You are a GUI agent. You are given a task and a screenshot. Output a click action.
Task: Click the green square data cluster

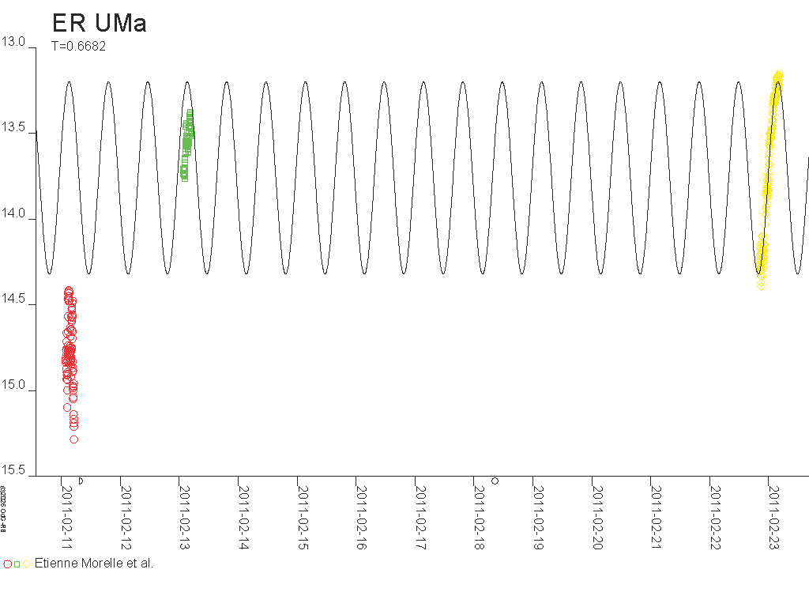pyautogui.click(x=187, y=145)
